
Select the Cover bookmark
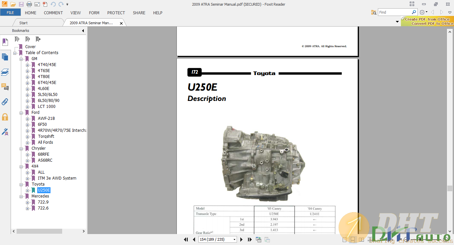tap(31, 47)
